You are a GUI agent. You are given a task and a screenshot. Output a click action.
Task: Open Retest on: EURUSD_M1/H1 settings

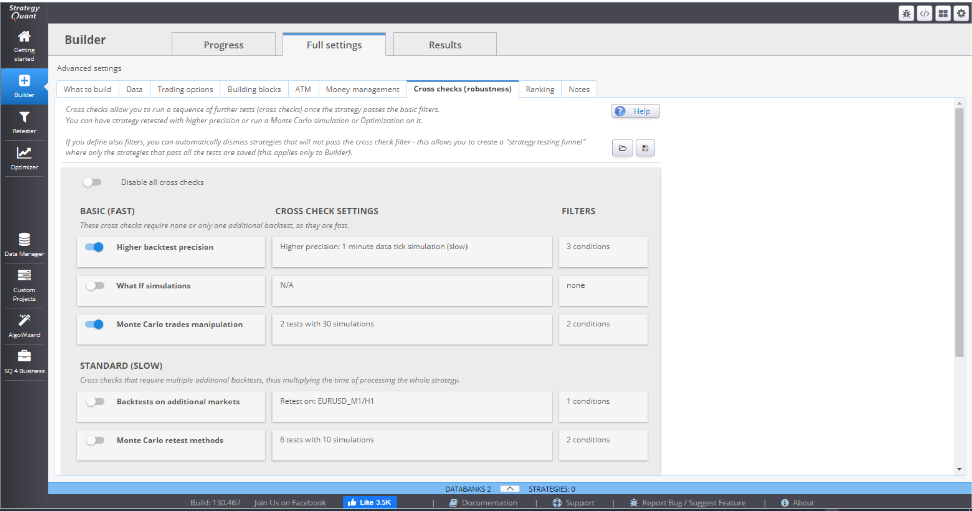[412, 407]
